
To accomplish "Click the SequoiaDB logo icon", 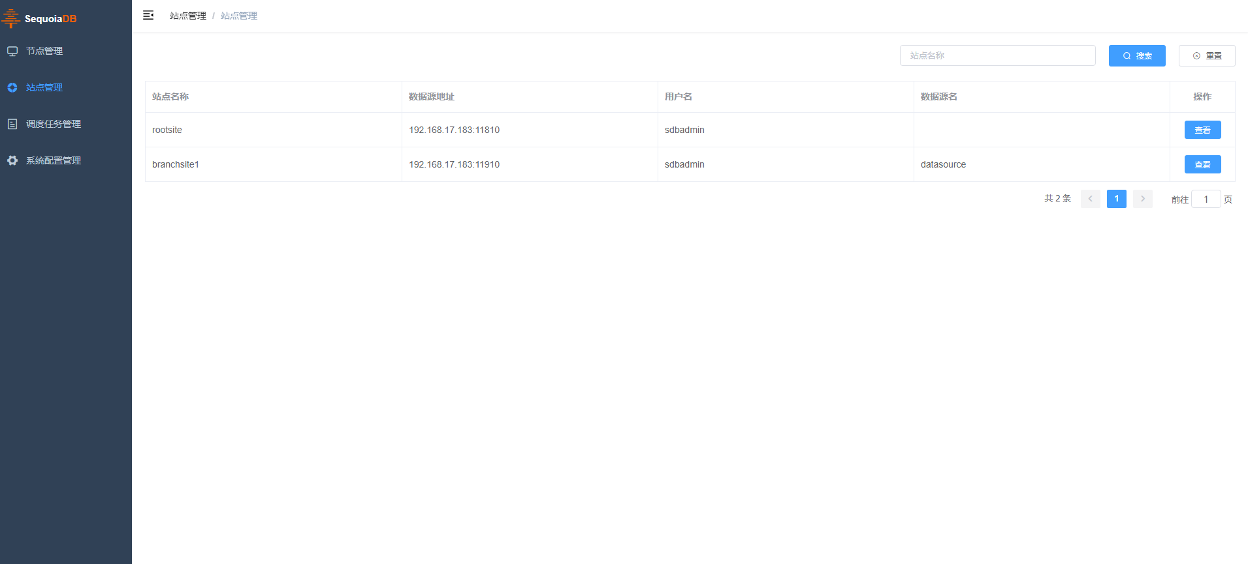I will (x=11, y=18).
